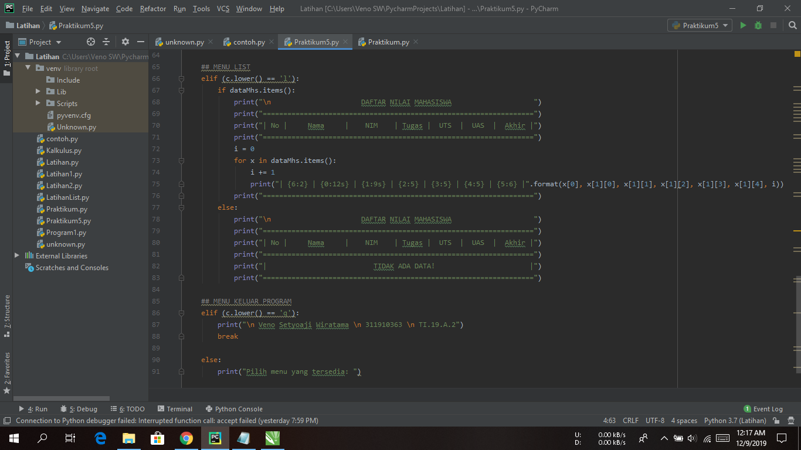Screen dimensions: 801x450
Task: Open the 6: TODO tool window
Action: [127, 409]
